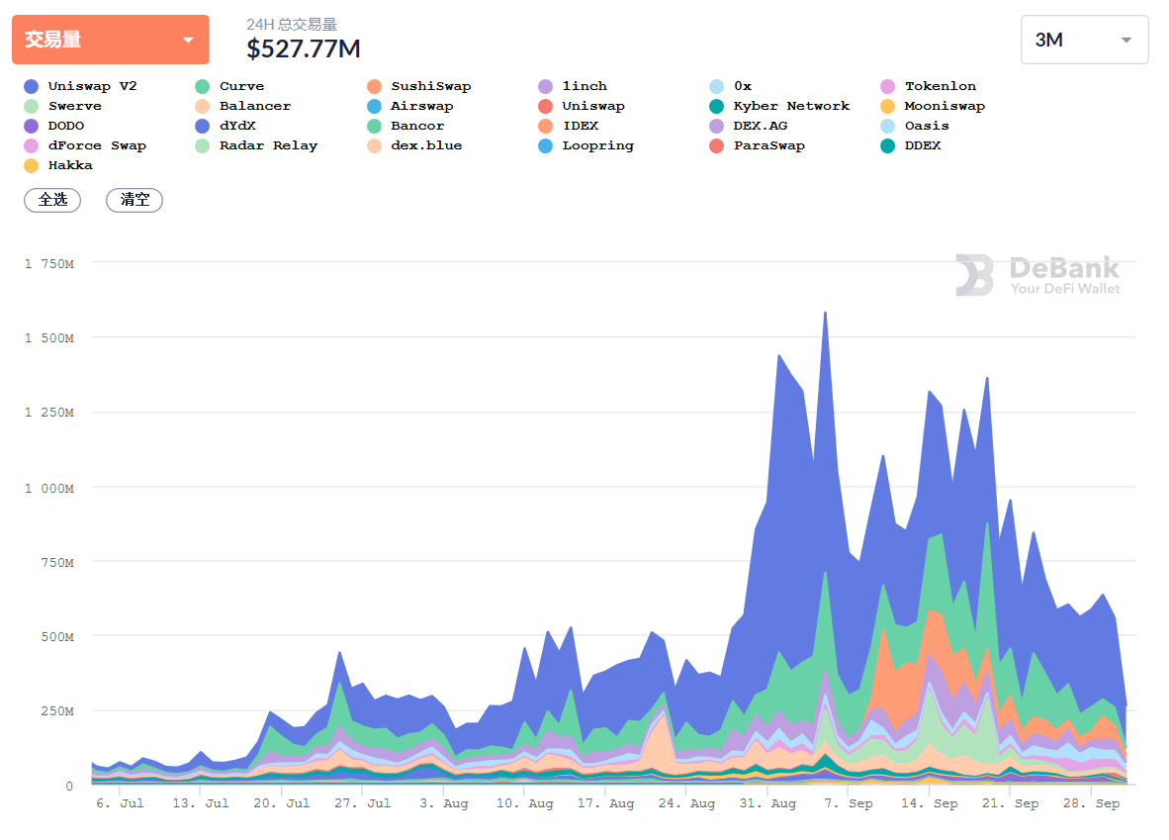Click the '21. Sep' date label
1169x840 pixels.
[x=1010, y=803]
